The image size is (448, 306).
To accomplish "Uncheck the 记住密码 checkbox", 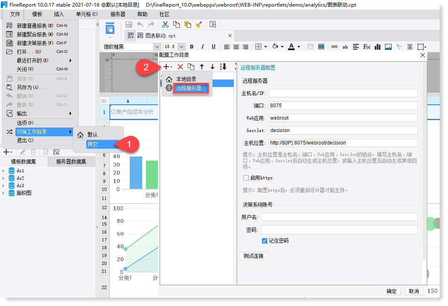I will click(264, 241).
